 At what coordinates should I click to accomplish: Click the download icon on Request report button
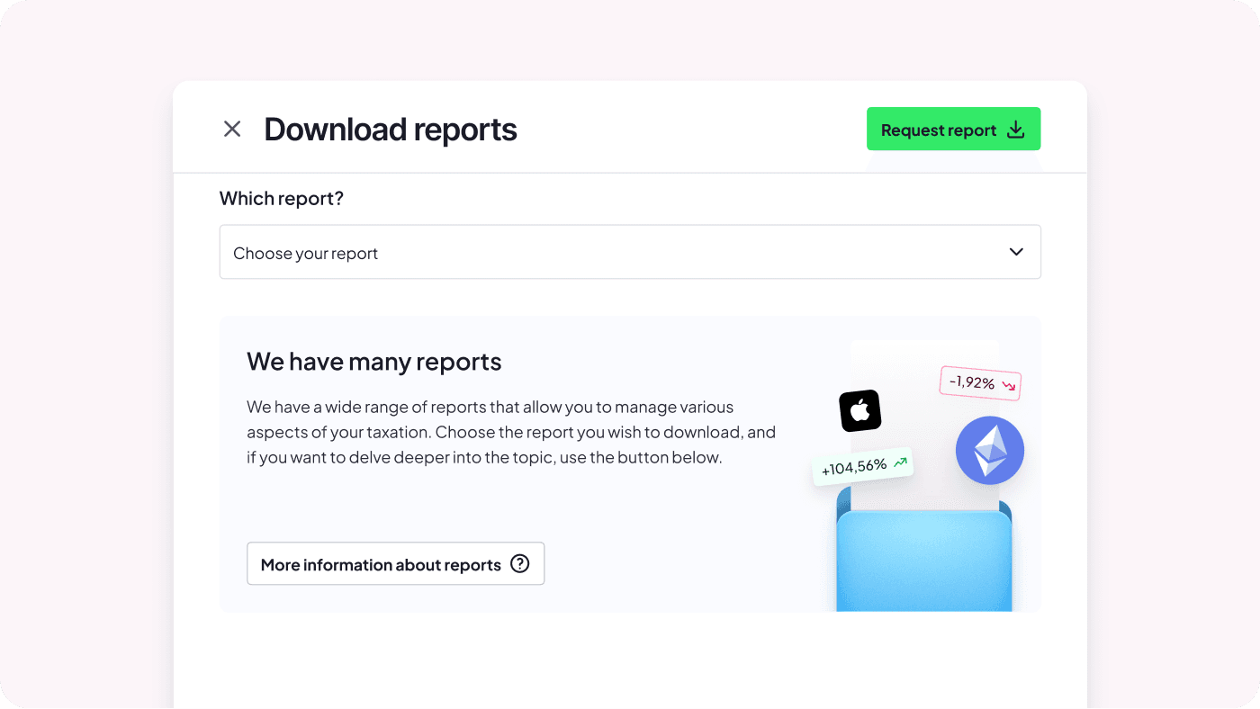point(1015,129)
